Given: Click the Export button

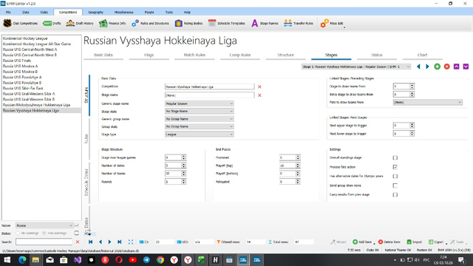Looking at the screenshot, I should 436,242.
